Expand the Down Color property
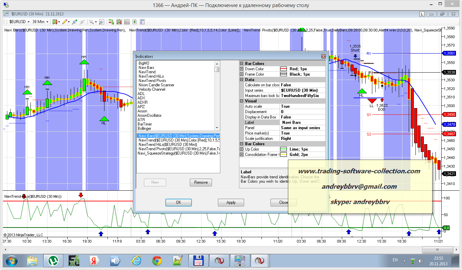The height and width of the screenshot is (270, 462). tap(242, 69)
